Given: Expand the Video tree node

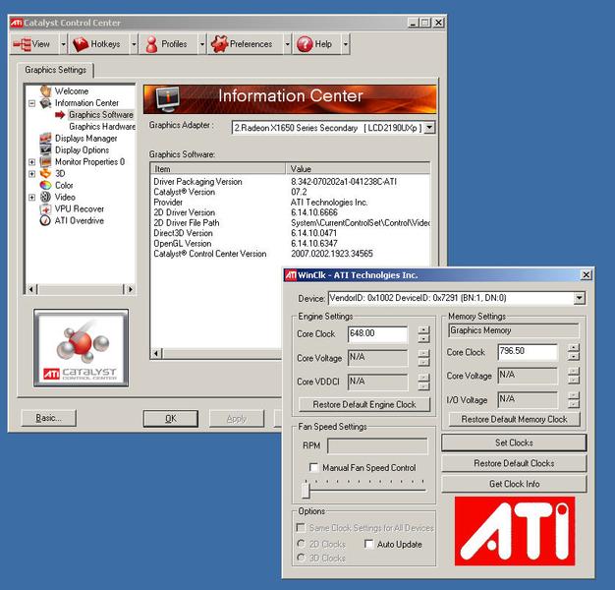Looking at the screenshot, I should [x=31, y=198].
